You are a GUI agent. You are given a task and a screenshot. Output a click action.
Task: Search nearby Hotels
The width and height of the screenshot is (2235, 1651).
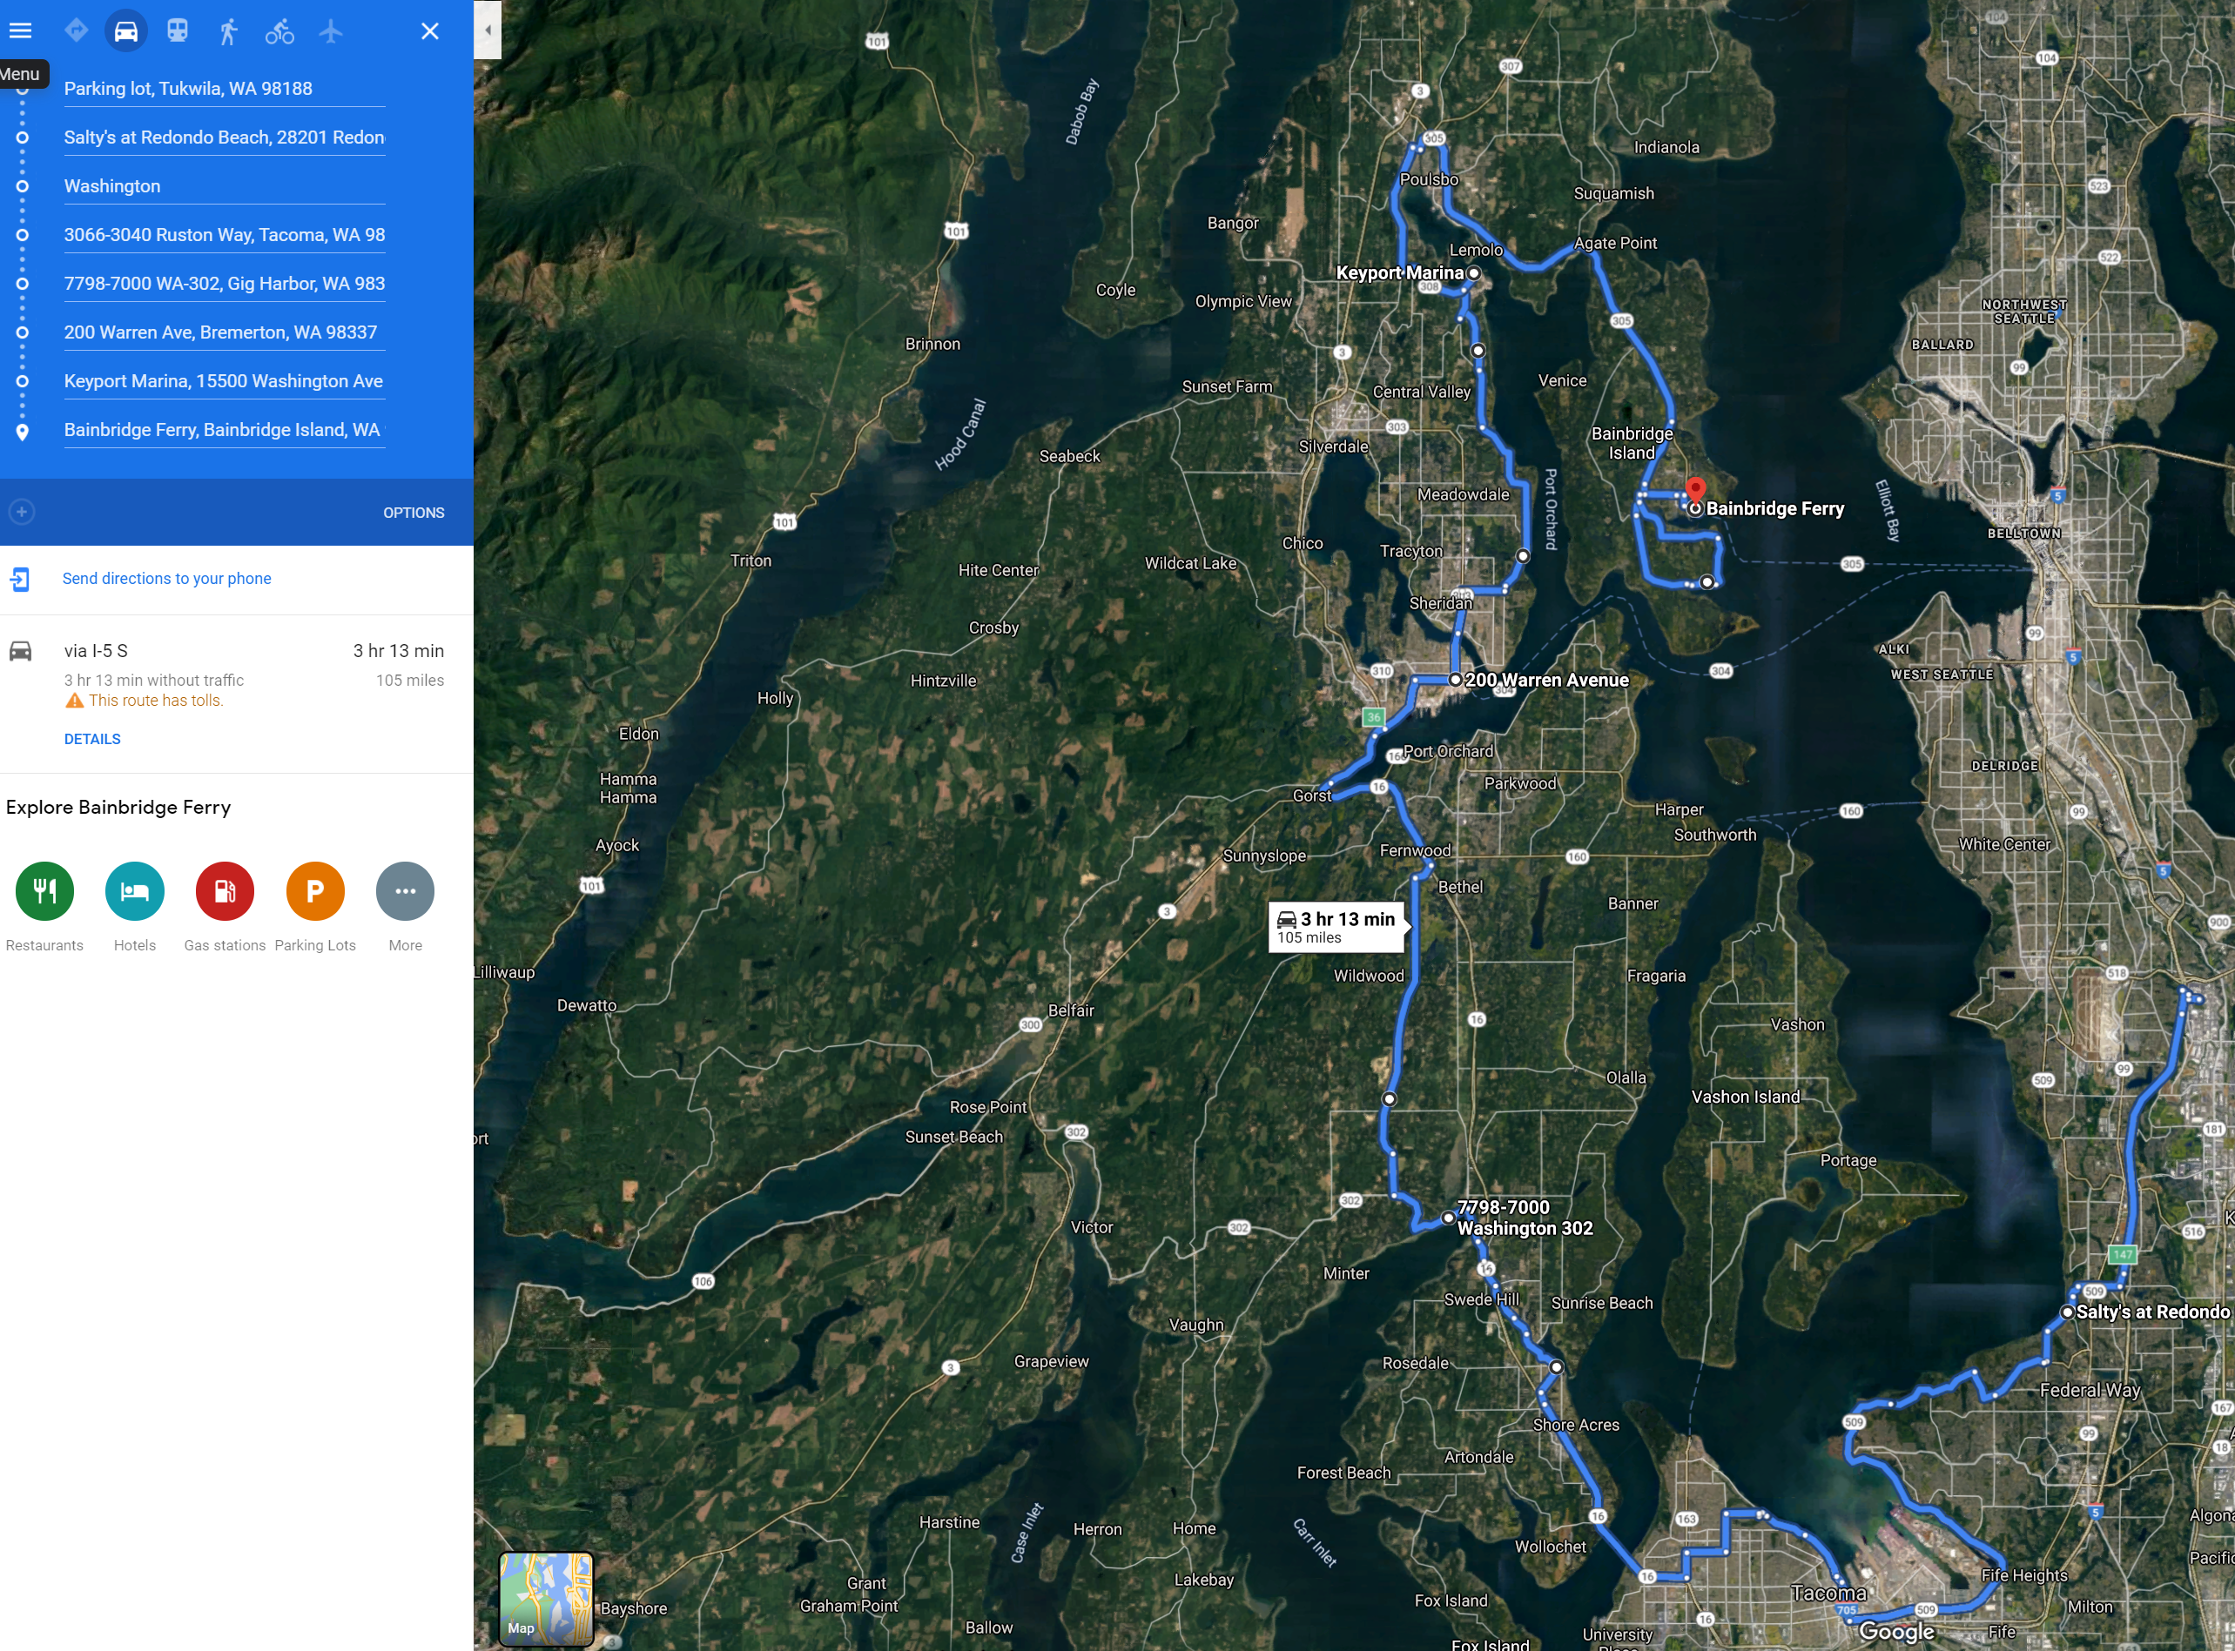point(134,890)
